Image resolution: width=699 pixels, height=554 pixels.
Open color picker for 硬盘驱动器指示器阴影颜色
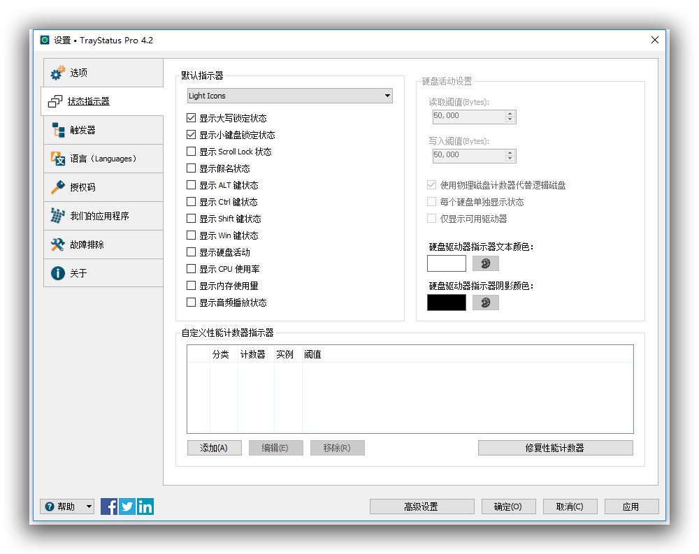coord(486,302)
